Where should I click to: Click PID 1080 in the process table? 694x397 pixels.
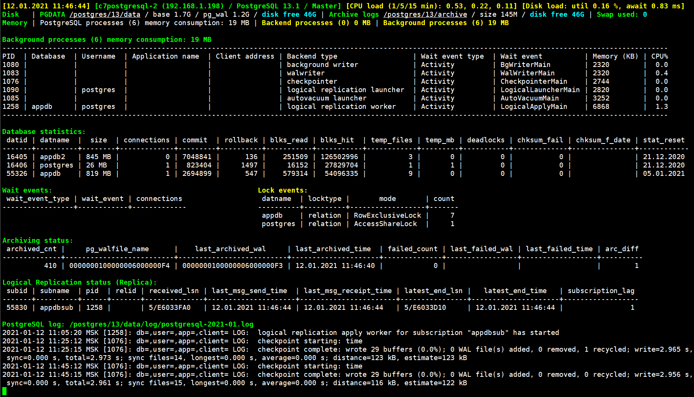[x=11, y=65]
